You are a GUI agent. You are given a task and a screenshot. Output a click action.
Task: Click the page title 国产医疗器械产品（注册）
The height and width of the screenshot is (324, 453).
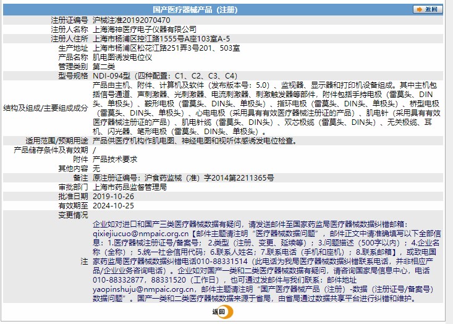[x=195, y=9]
